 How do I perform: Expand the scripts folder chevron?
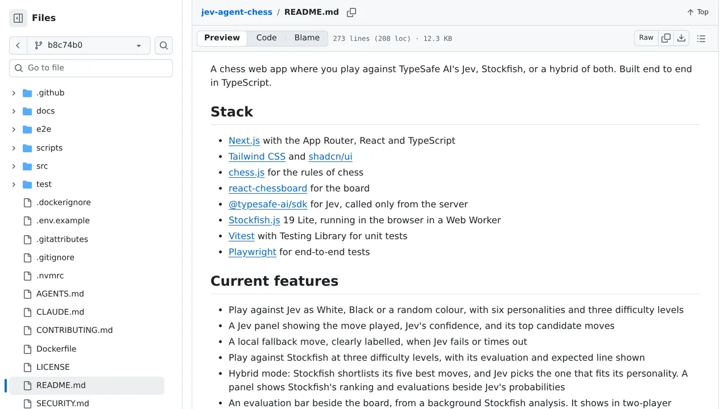tap(14, 148)
